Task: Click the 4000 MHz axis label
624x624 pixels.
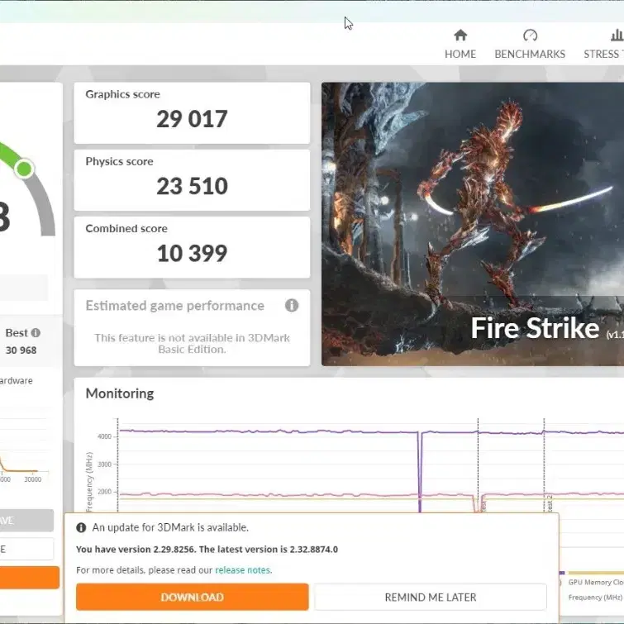Action: click(x=104, y=436)
